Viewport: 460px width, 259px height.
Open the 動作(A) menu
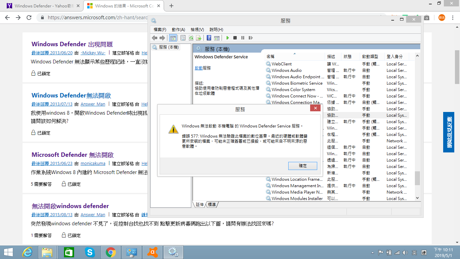pyautogui.click(x=178, y=30)
